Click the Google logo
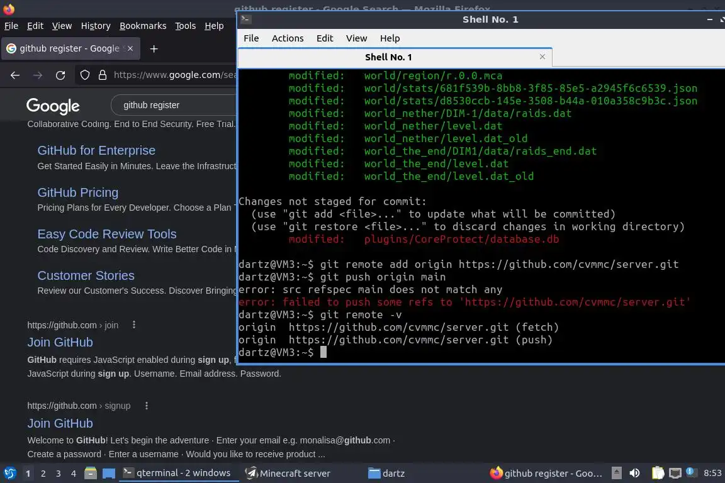Screen dimensions: 725x483 [53, 106]
